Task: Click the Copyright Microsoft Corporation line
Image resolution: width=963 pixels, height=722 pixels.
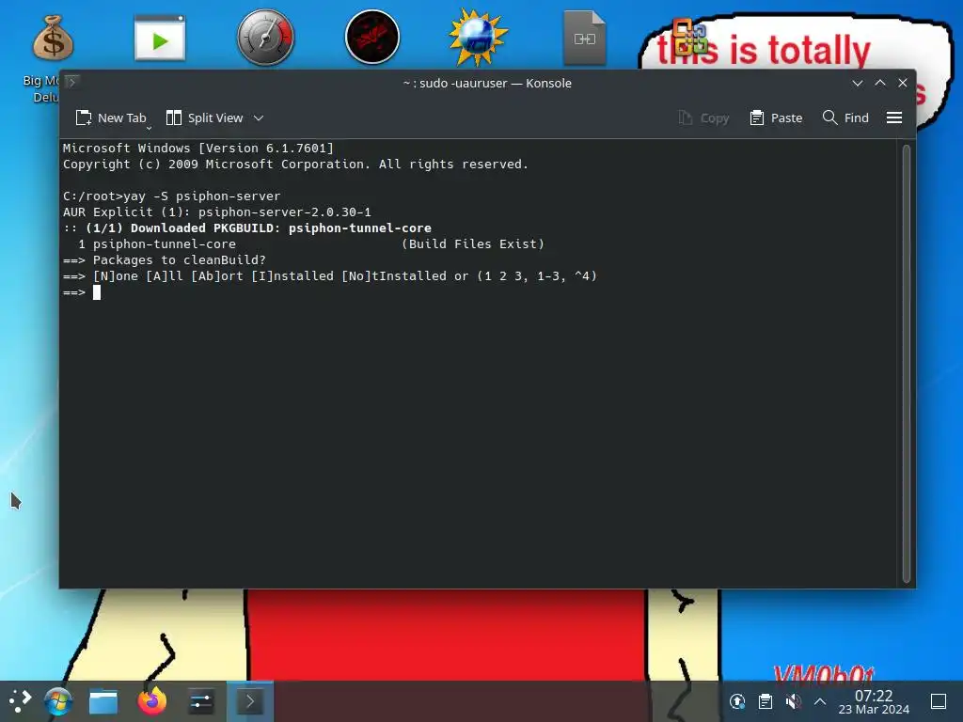Action: (x=295, y=164)
